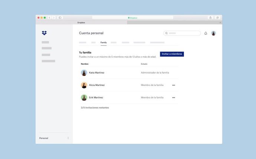The image size is (256, 159).
Task: Click Katia Martinez's avatar
Action: (x=84, y=73)
